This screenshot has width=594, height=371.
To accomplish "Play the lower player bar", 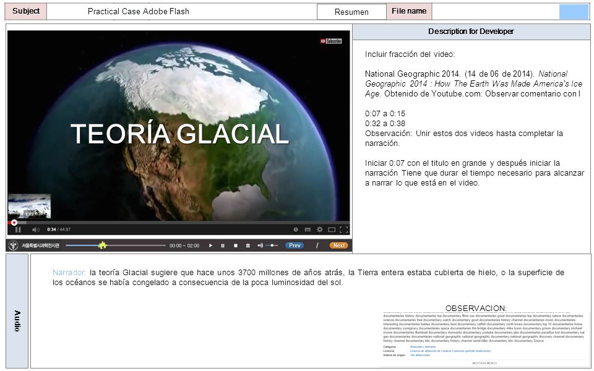I will tap(210, 245).
